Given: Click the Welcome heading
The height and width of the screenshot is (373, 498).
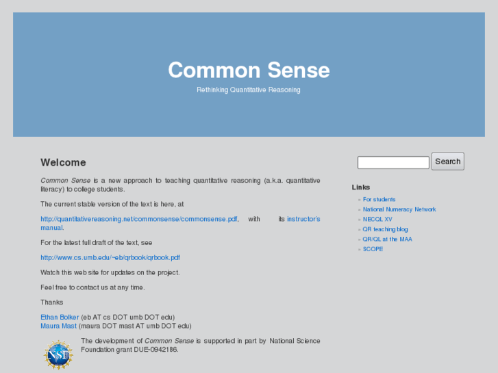Looking at the screenshot, I should [63, 163].
